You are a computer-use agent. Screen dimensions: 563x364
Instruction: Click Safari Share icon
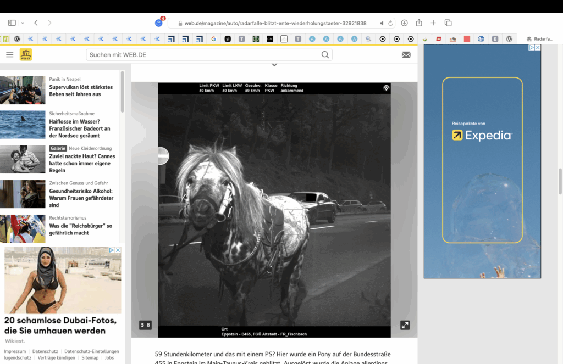point(419,23)
